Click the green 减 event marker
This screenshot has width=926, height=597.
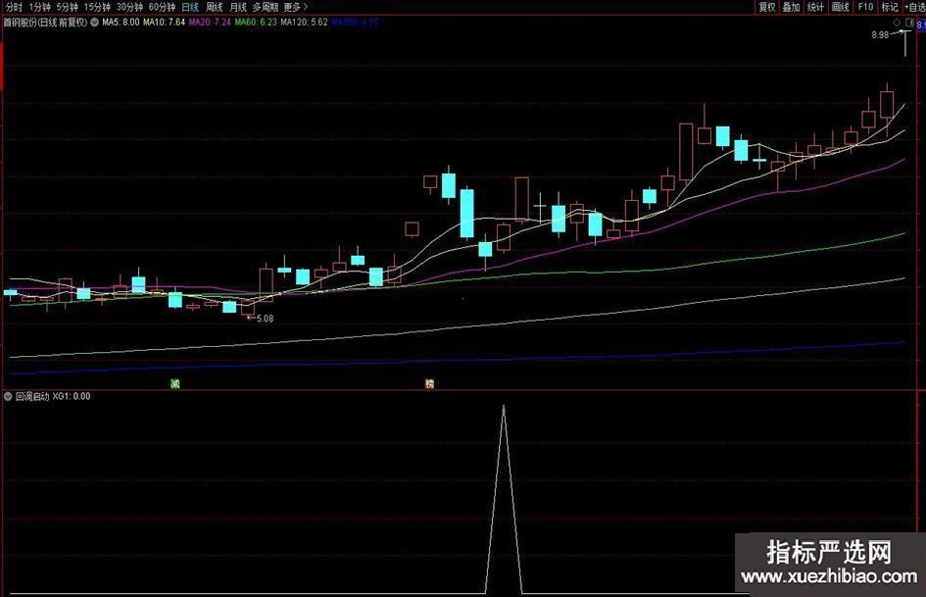click(x=174, y=383)
